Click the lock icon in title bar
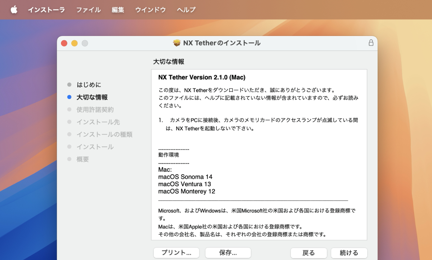 (371, 43)
